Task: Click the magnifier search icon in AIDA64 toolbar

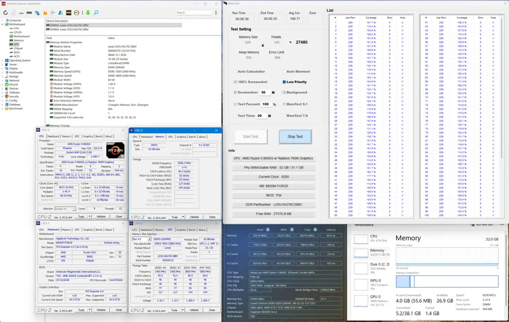Action: (x=96, y=13)
